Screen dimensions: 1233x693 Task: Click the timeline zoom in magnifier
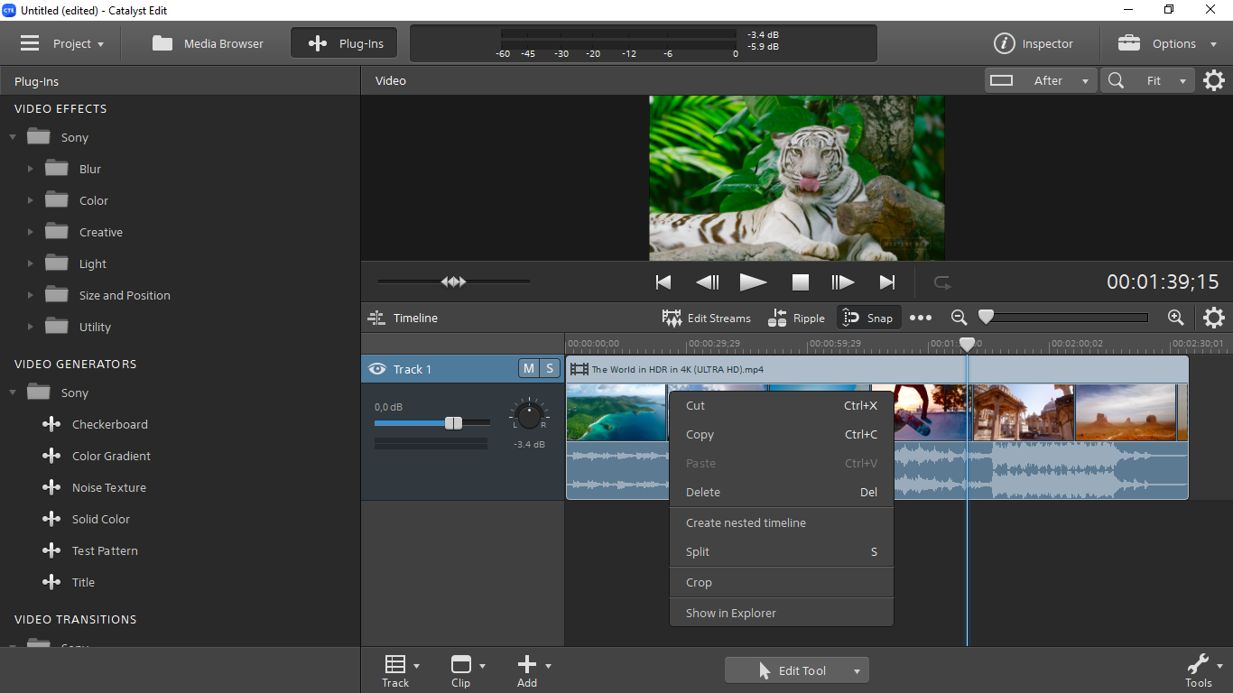tap(1175, 318)
